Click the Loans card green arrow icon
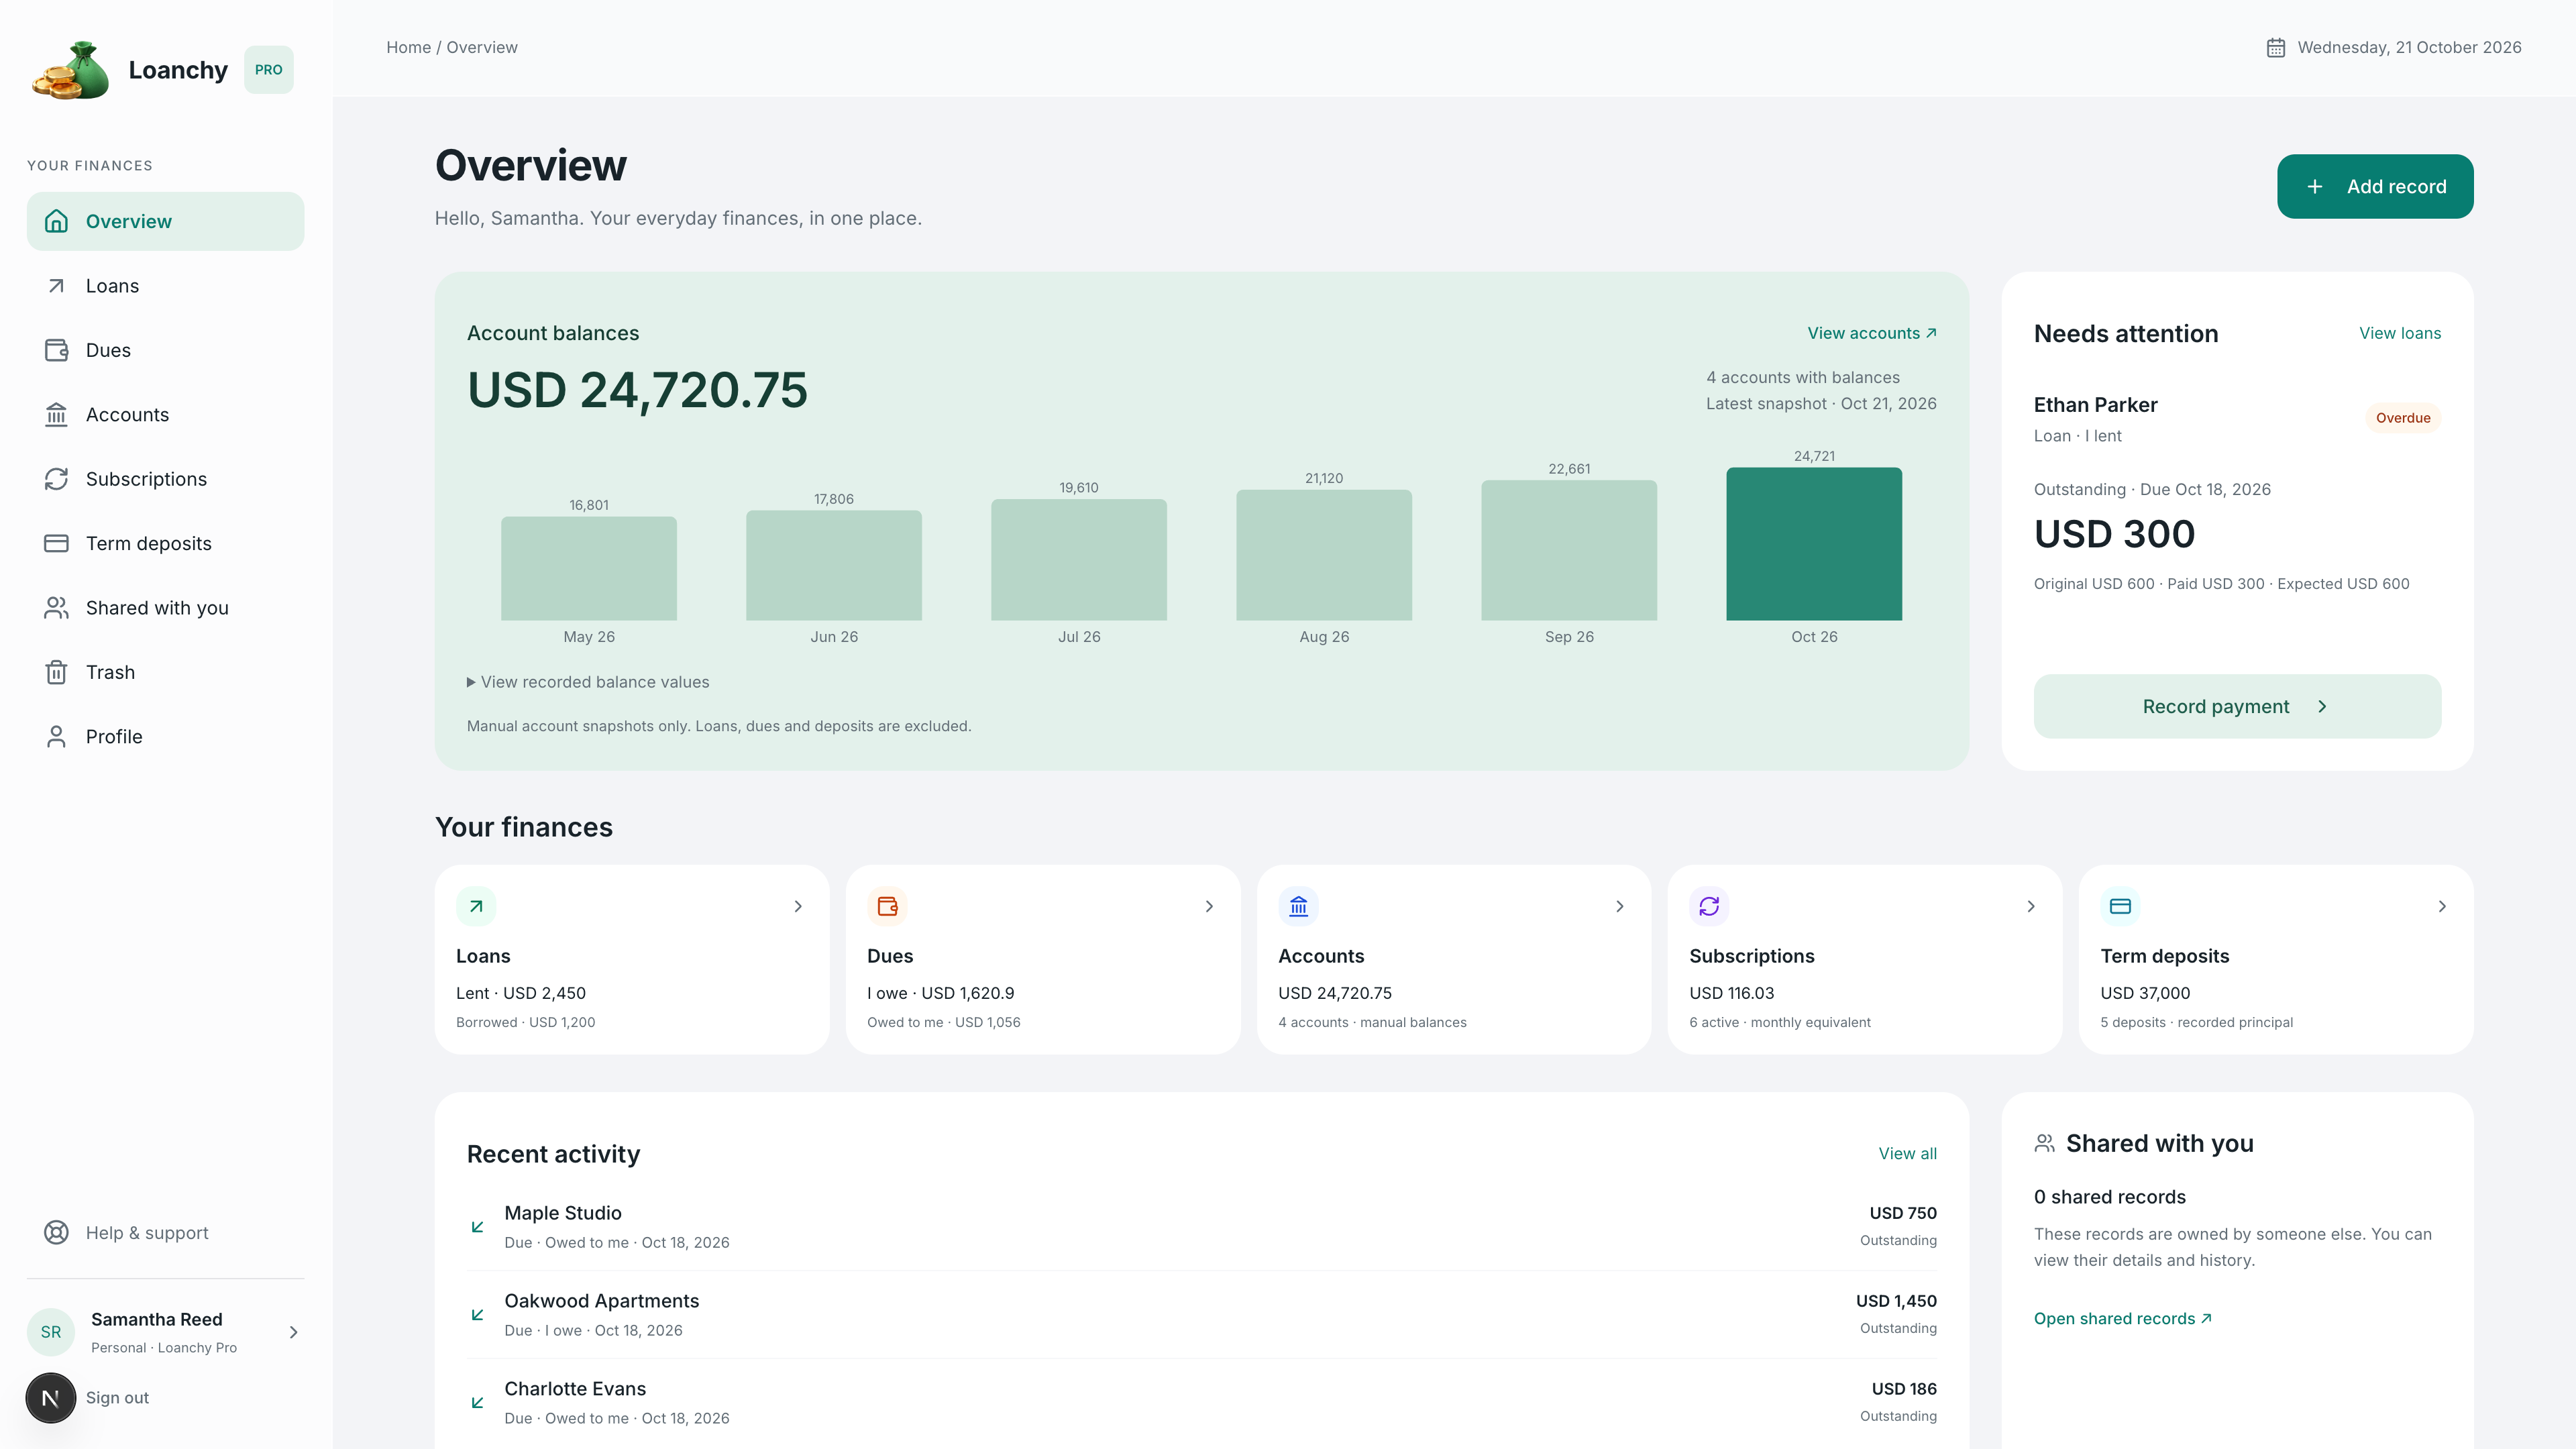The image size is (2576, 1449). [x=476, y=906]
